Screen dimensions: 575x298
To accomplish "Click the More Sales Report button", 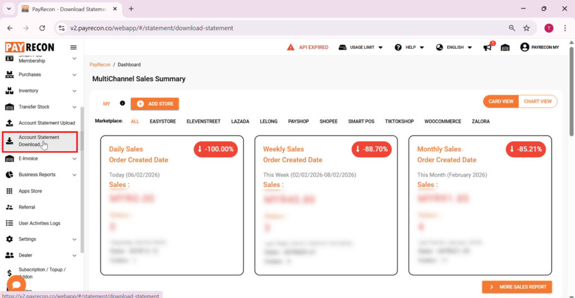I will (517, 287).
